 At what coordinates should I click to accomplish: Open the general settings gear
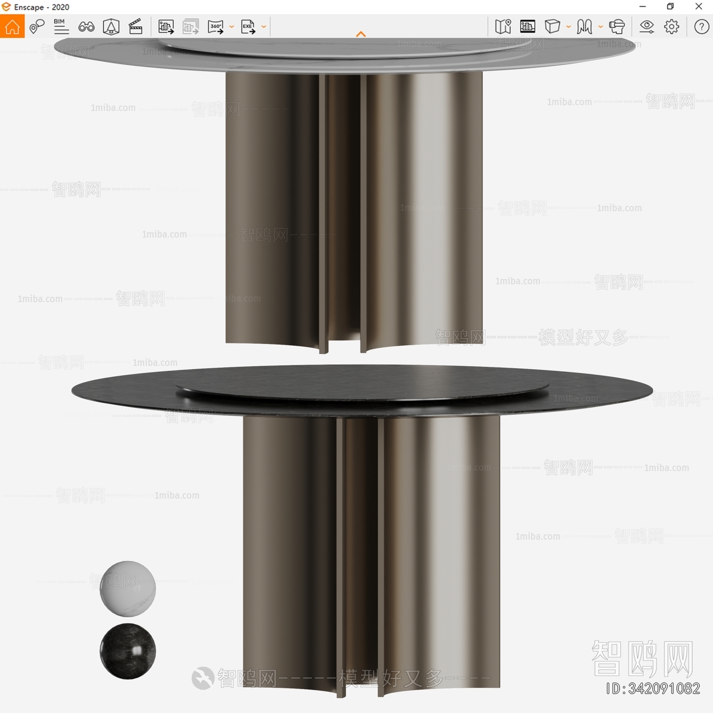pyautogui.click(x=672, y=27)
